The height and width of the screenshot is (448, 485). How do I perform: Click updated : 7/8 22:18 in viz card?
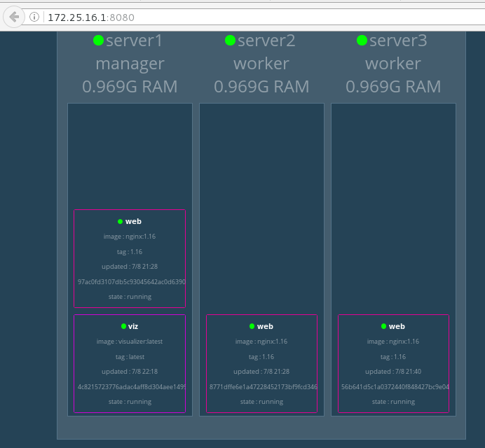pyautogui.click(x=130, y=372)
